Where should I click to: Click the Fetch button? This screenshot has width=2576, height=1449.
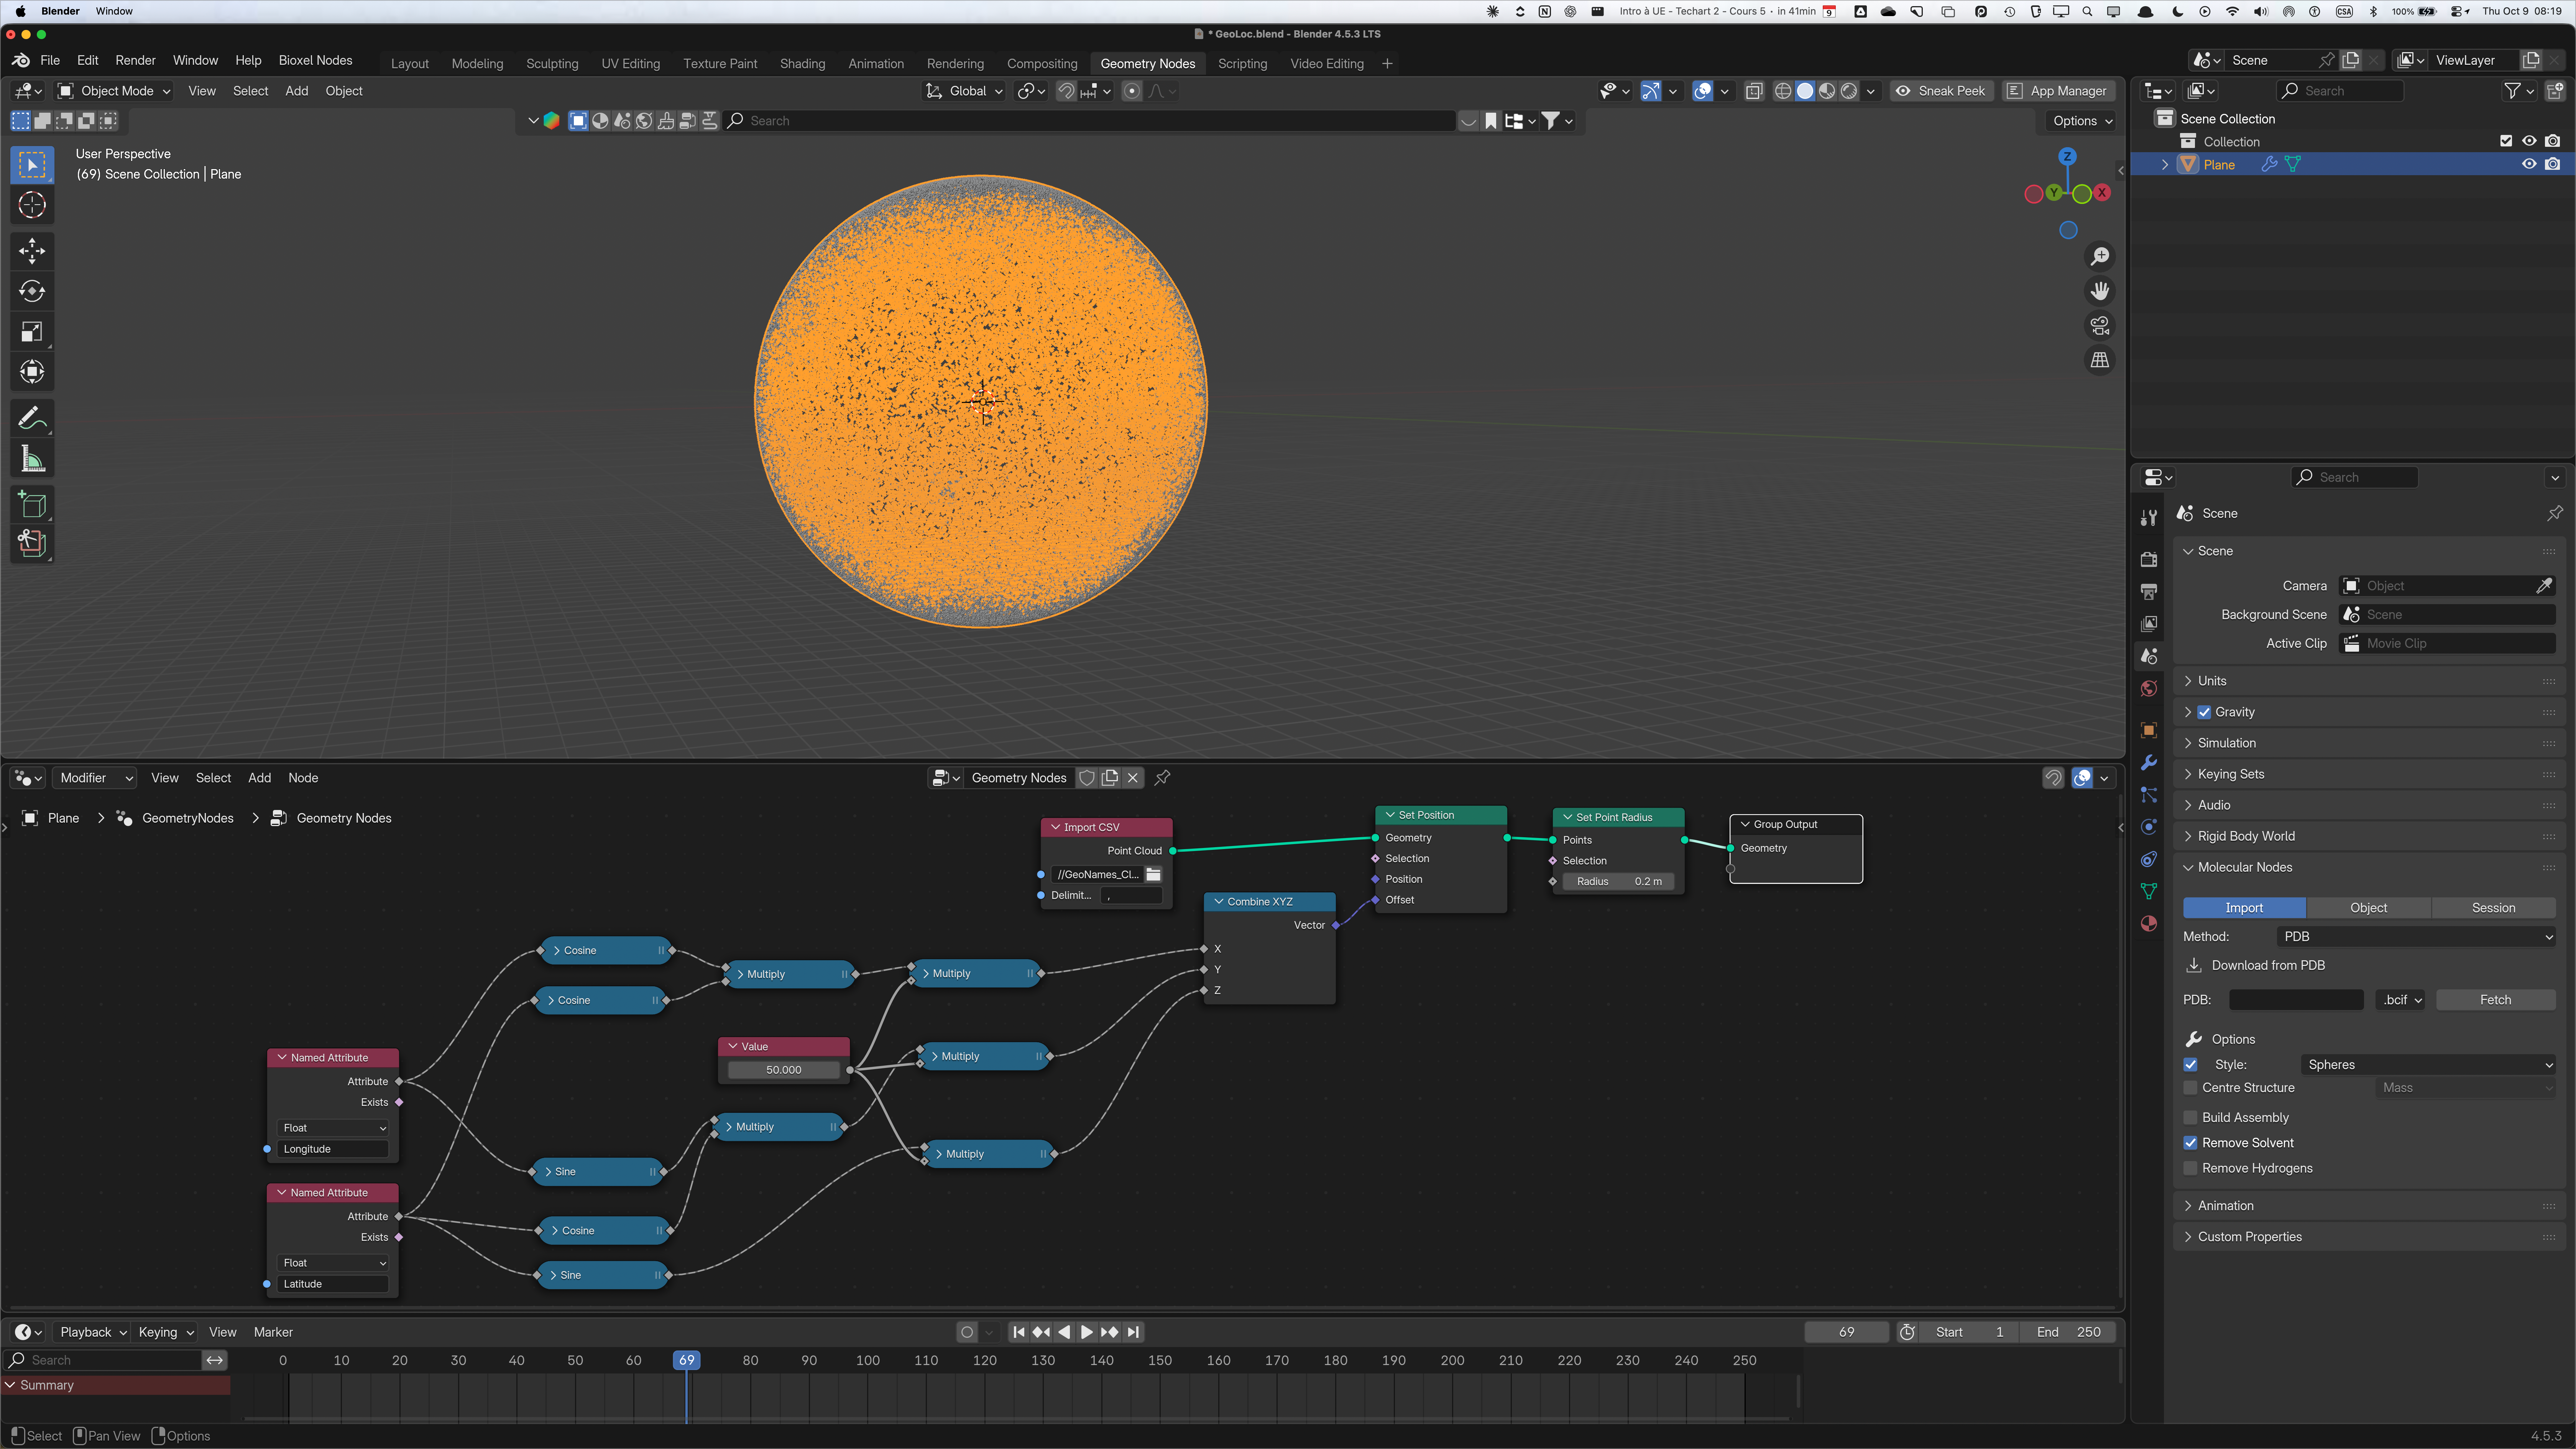[2495, 1000]
